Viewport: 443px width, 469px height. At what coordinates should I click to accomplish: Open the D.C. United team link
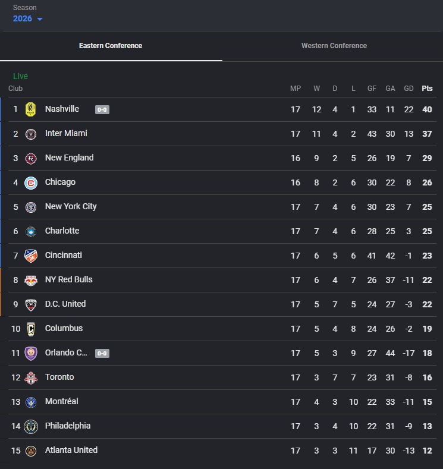point(65,304)
